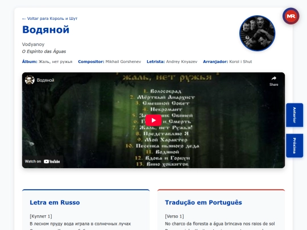This screenshot has height=230, width=307.
Task: Click the Compositor: label
Action: coord(91,62)
